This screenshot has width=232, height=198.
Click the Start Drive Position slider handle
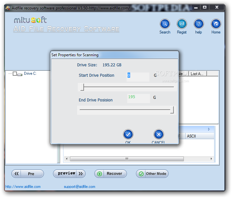click(x=82, y=87)
